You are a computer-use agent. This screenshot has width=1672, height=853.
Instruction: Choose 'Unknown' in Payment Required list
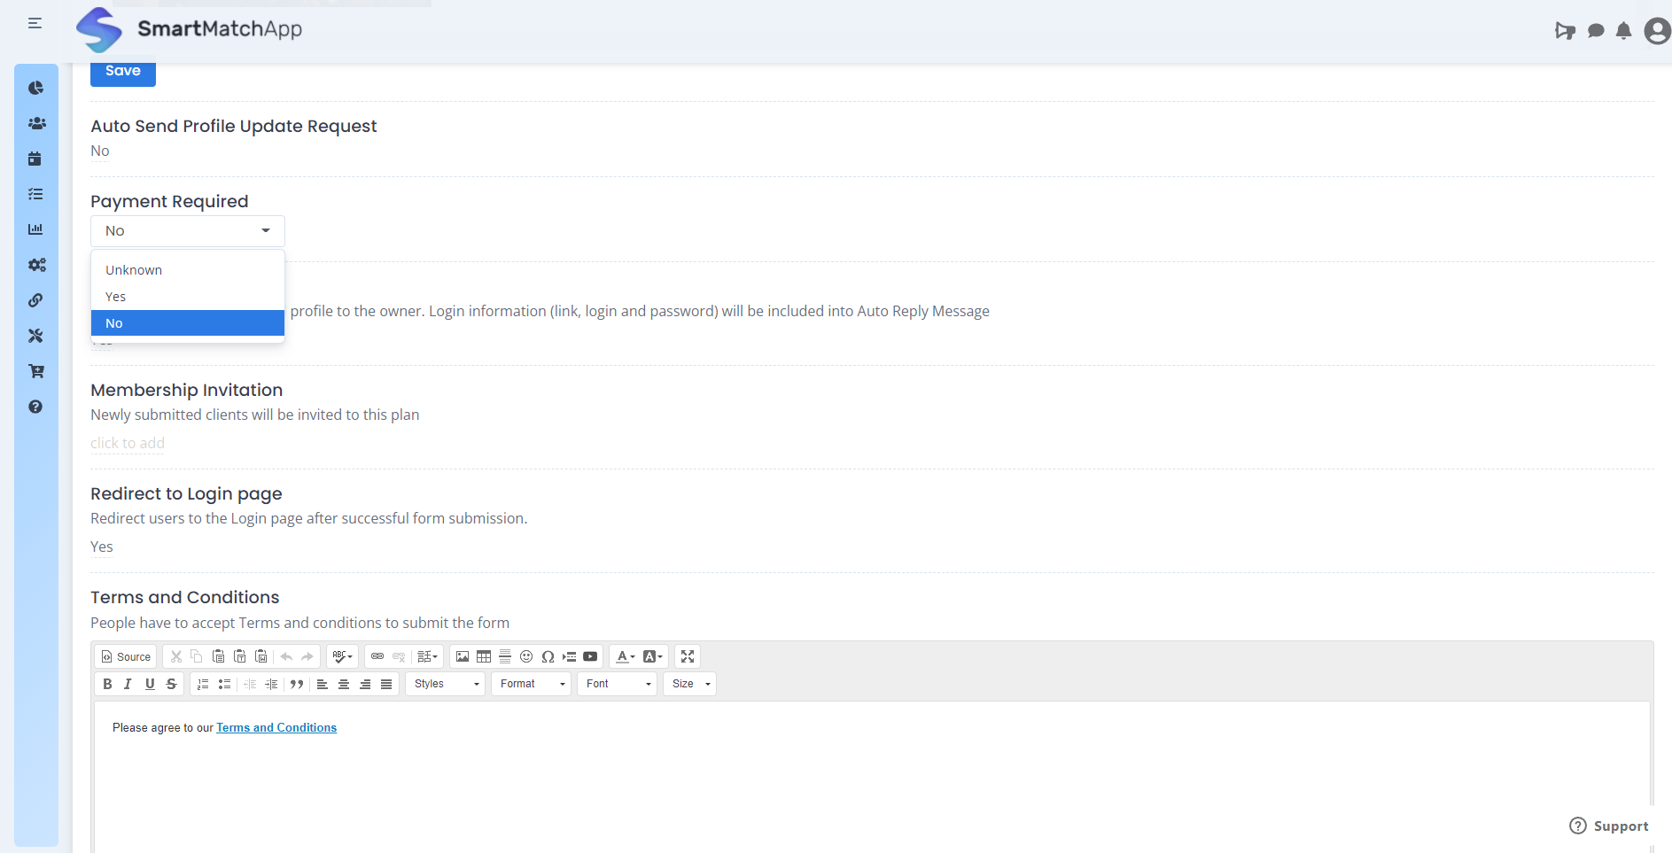[x=134, y=270]
